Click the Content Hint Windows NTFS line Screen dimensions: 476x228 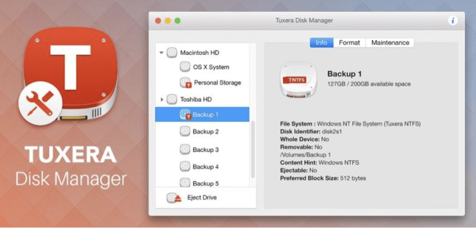pyautogui.click(x=319, y=162)
